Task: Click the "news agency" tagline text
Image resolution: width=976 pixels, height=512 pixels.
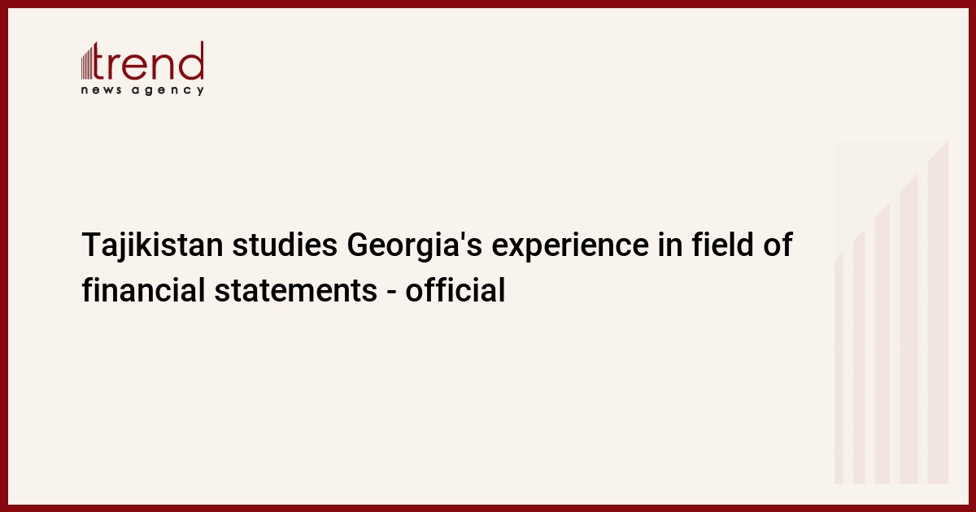Action: [142, 90]
